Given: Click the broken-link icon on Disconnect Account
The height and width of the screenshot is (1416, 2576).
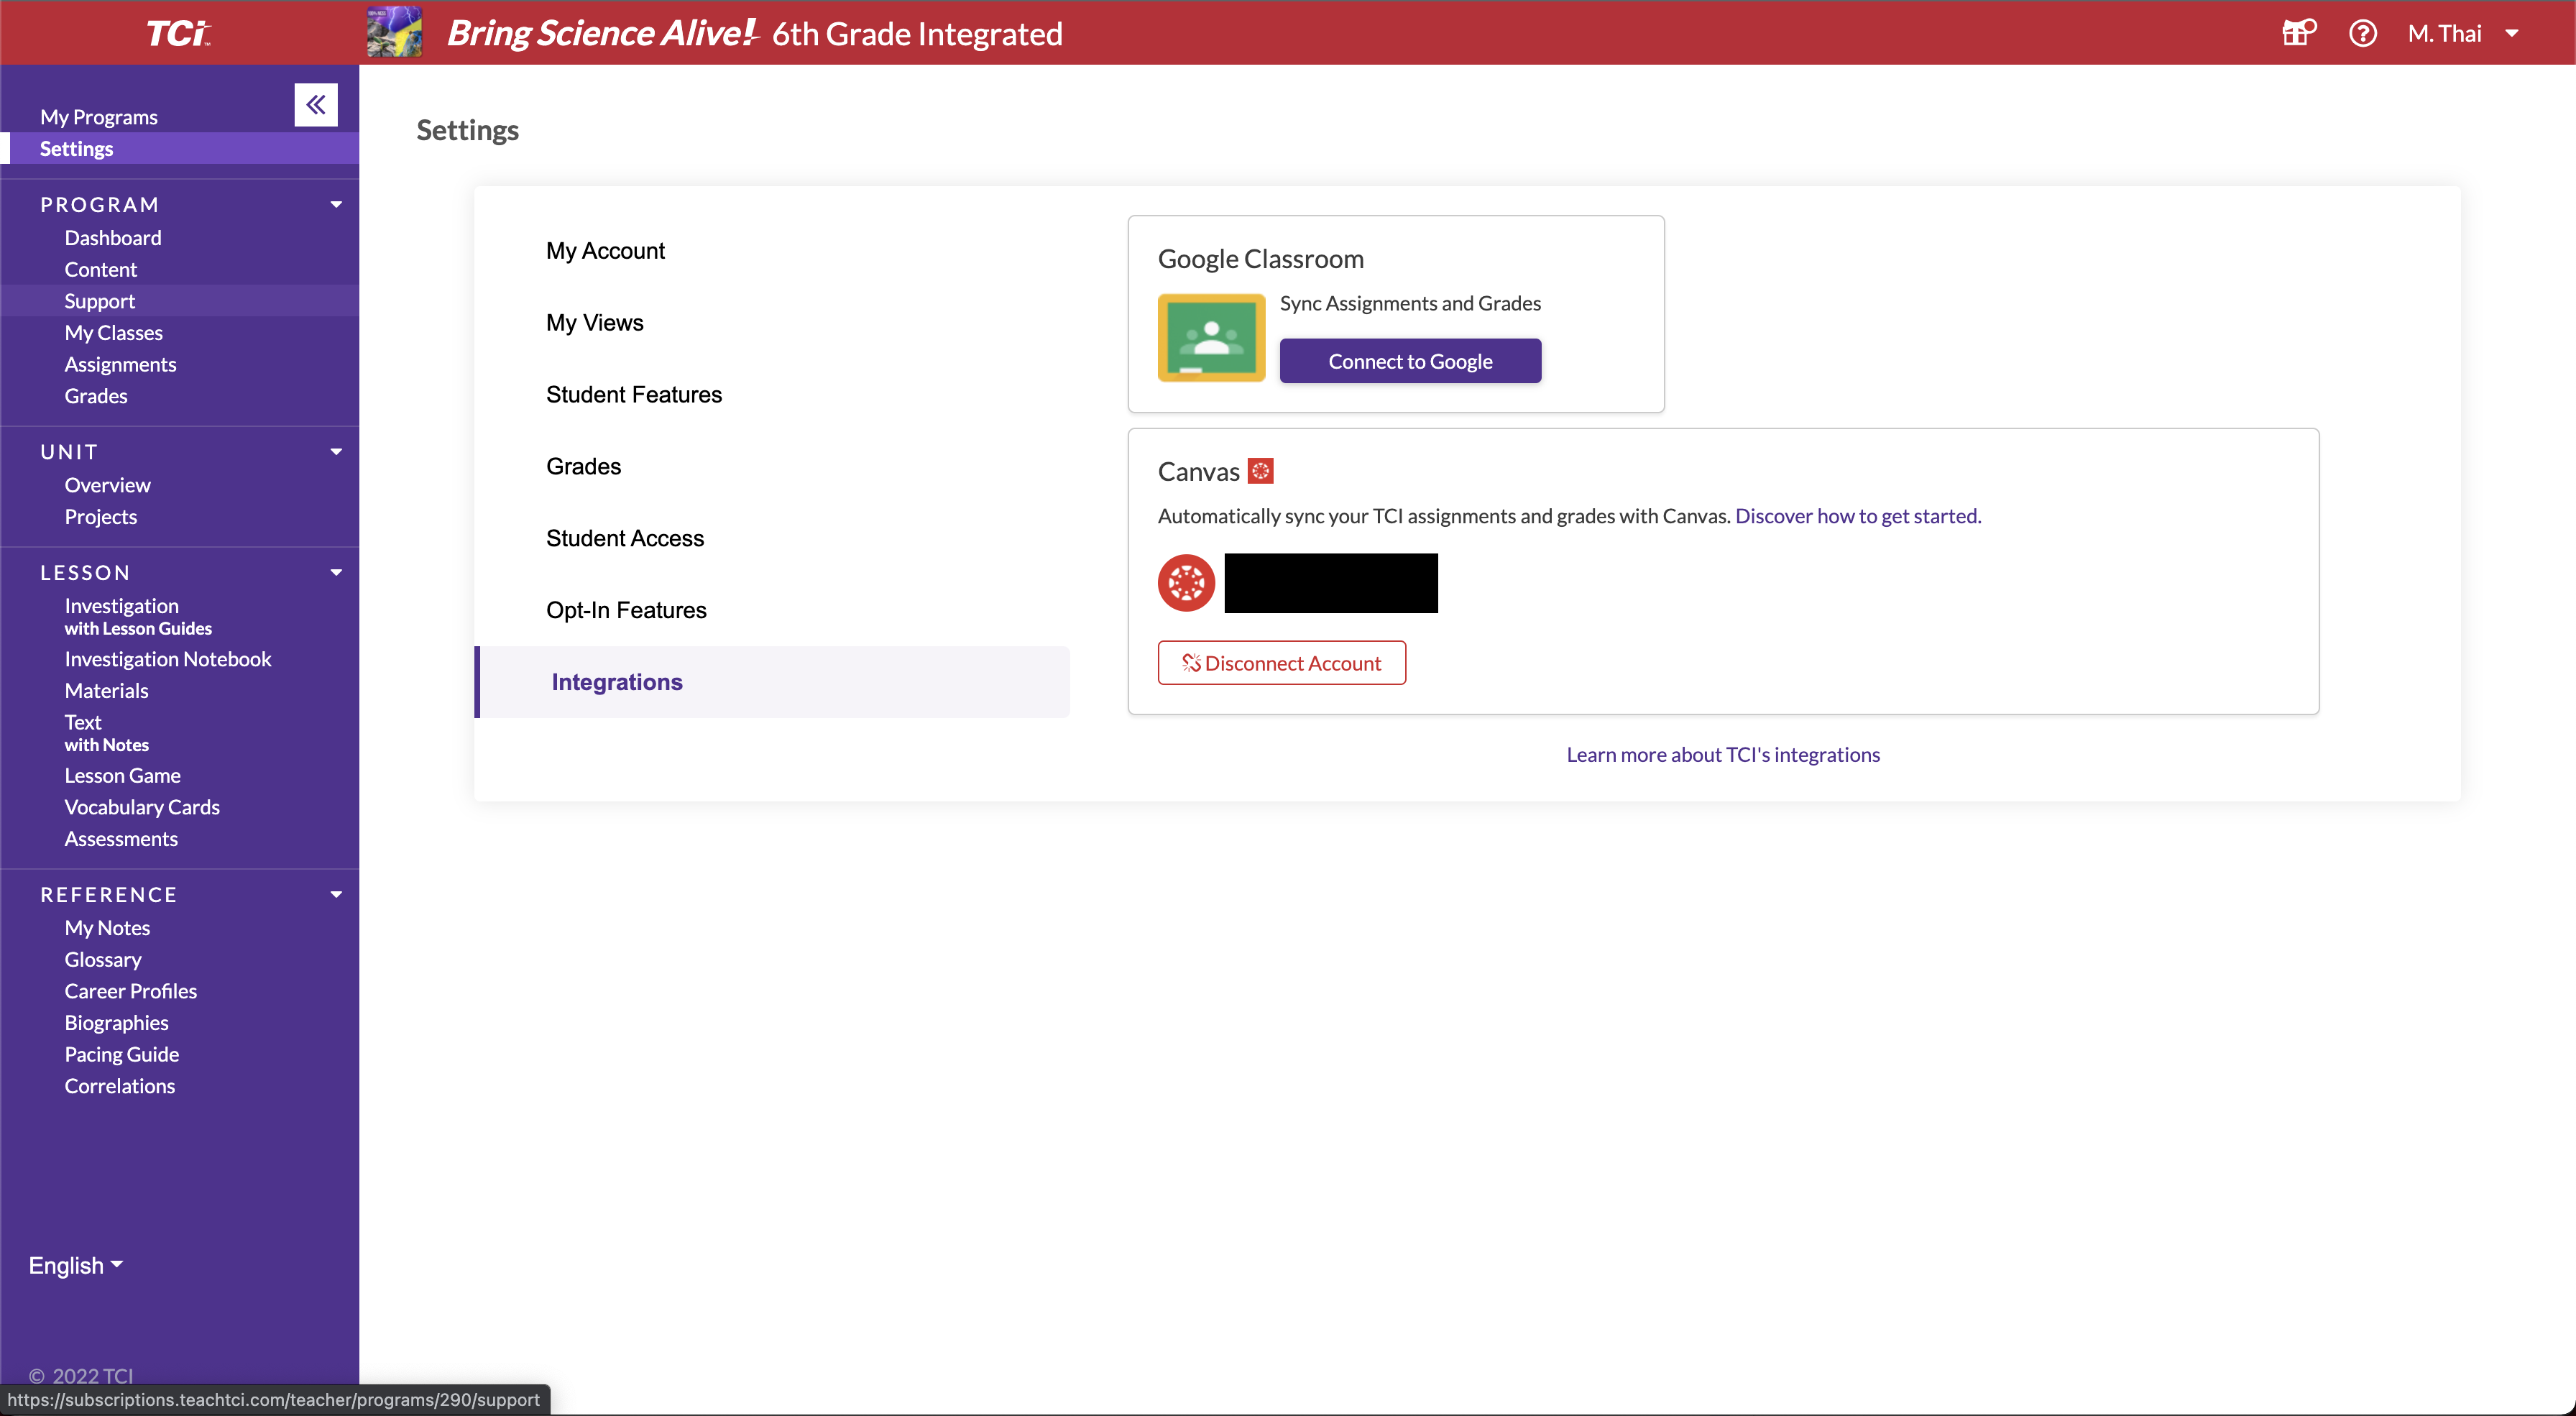Looking at the screenshot, I should (x=1190, y=662).
